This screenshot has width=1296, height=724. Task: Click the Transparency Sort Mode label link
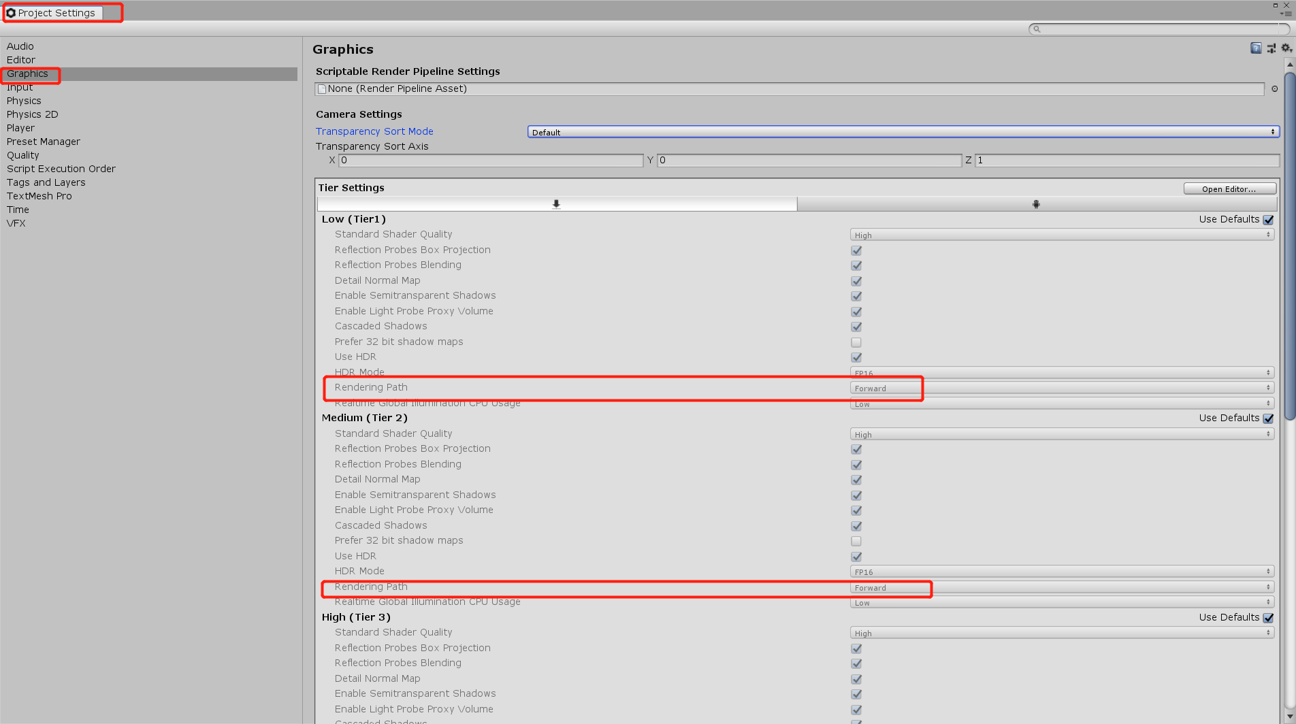point(374,131)
